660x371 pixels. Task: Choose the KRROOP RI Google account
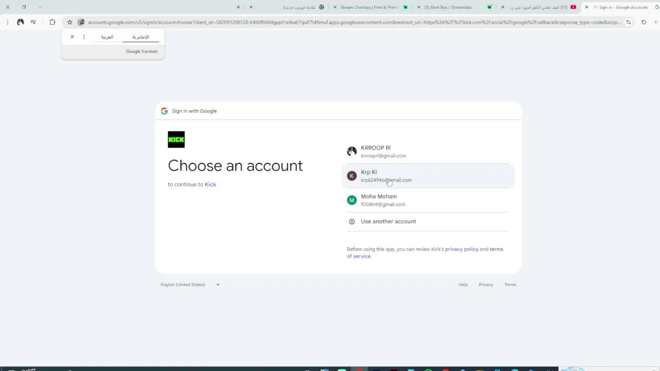[428, 151]
